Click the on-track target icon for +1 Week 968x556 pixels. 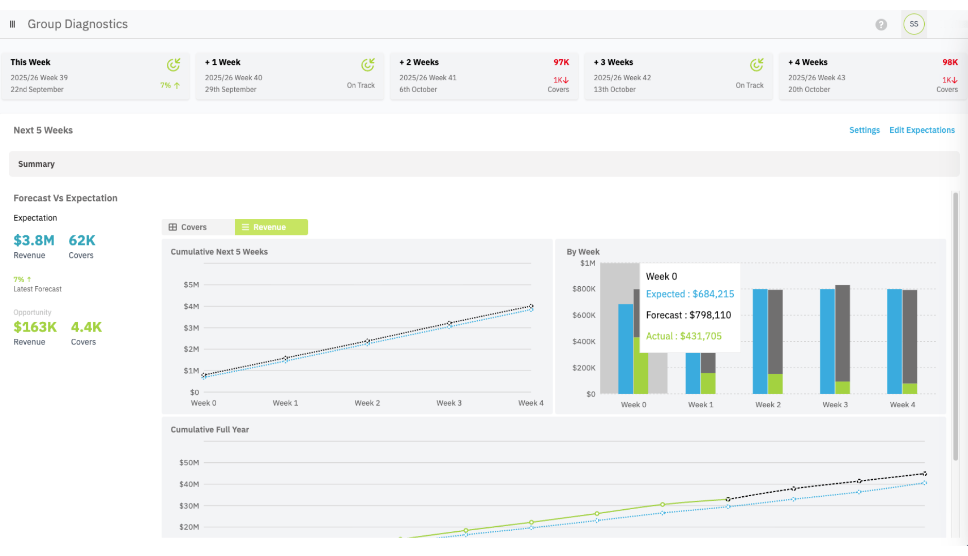(x=368, y=65)
